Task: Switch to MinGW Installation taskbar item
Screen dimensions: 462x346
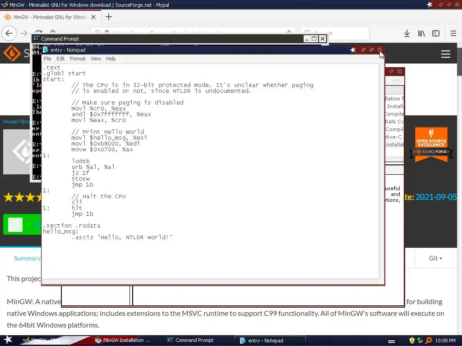Action: (x=123, y=340)
